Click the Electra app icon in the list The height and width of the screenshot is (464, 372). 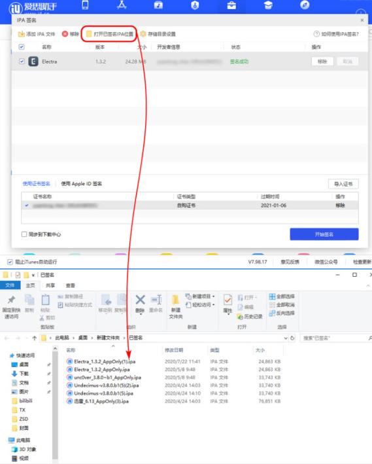click(x=33, y=62)
